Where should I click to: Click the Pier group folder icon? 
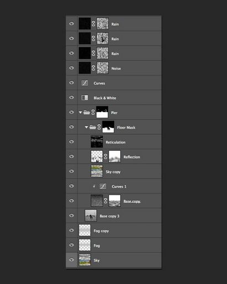click(86, 112)
